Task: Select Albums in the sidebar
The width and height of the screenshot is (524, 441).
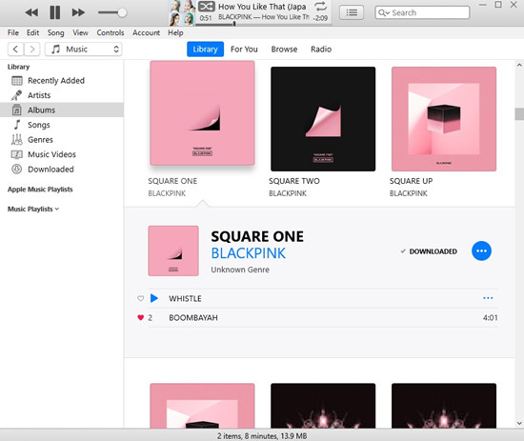Action: click(62, 110)
